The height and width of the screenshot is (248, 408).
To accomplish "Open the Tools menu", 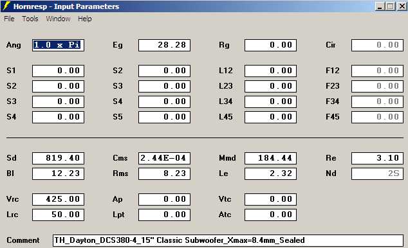I will click(x=30, y=19).
